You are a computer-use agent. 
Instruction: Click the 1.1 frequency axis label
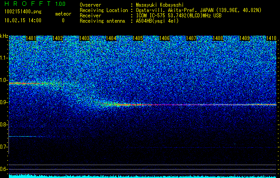(x=4, y=58)
